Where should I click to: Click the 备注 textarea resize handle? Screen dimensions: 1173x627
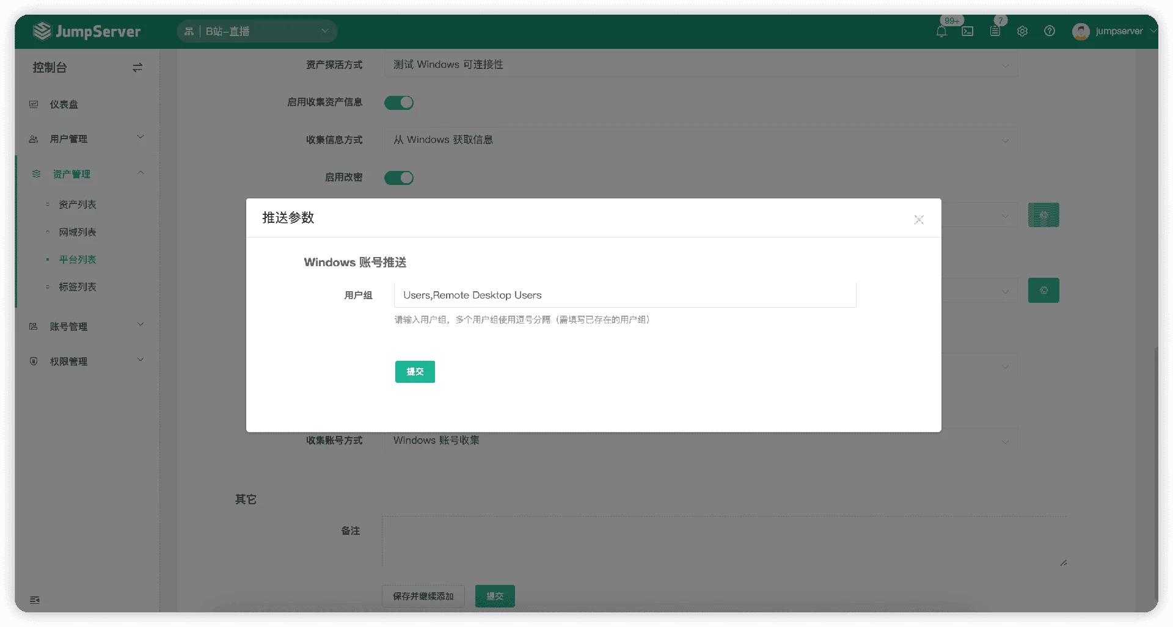pos(1064,563)
